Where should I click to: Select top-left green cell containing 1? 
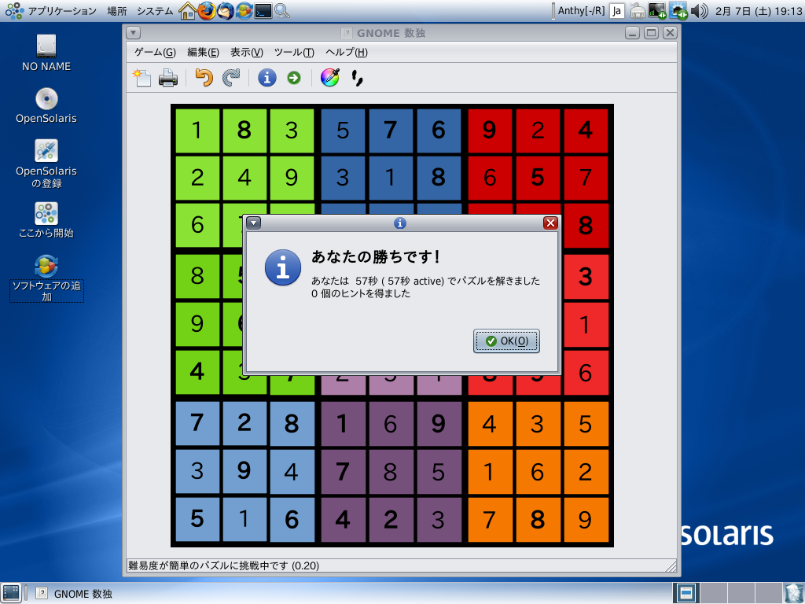coord(197,131)
